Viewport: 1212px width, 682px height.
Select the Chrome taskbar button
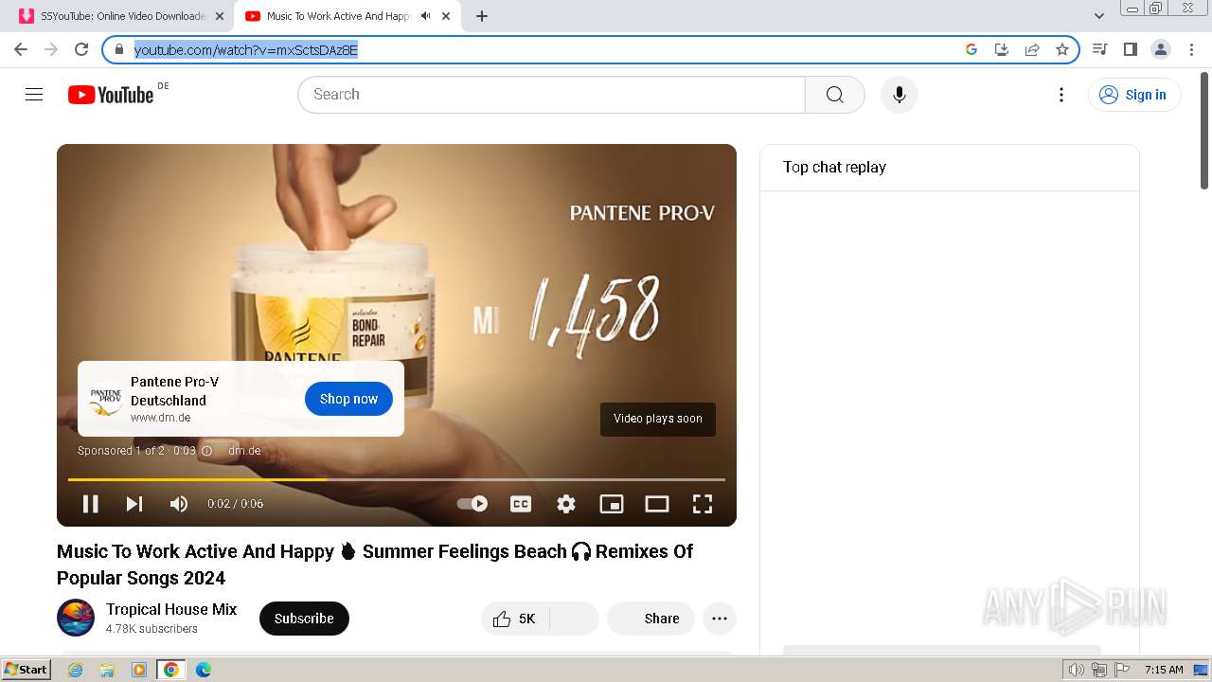coord(171,670)
